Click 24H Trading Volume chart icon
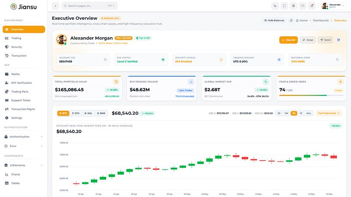Screen dimensions: 351x197 coord(191,82)
